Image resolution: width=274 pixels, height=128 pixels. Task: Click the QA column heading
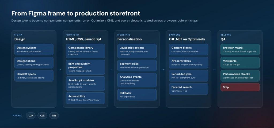coord(223,39)
